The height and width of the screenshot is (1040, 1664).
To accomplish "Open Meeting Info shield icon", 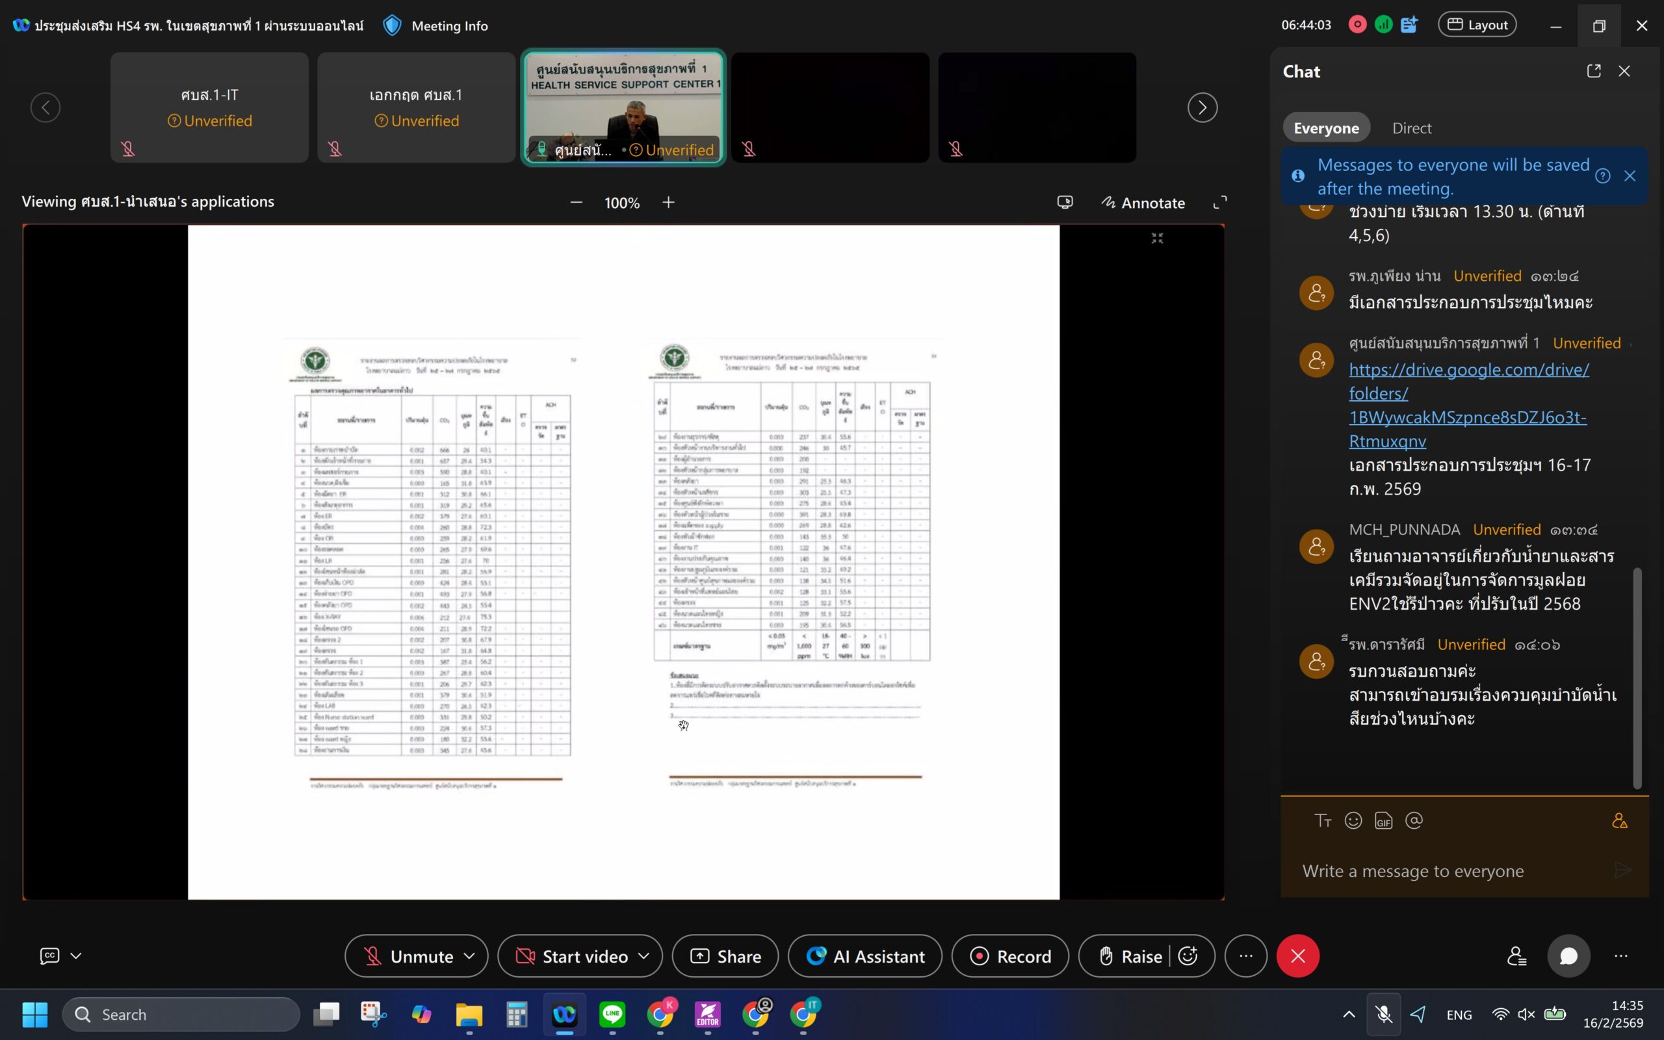I will 392,25.
